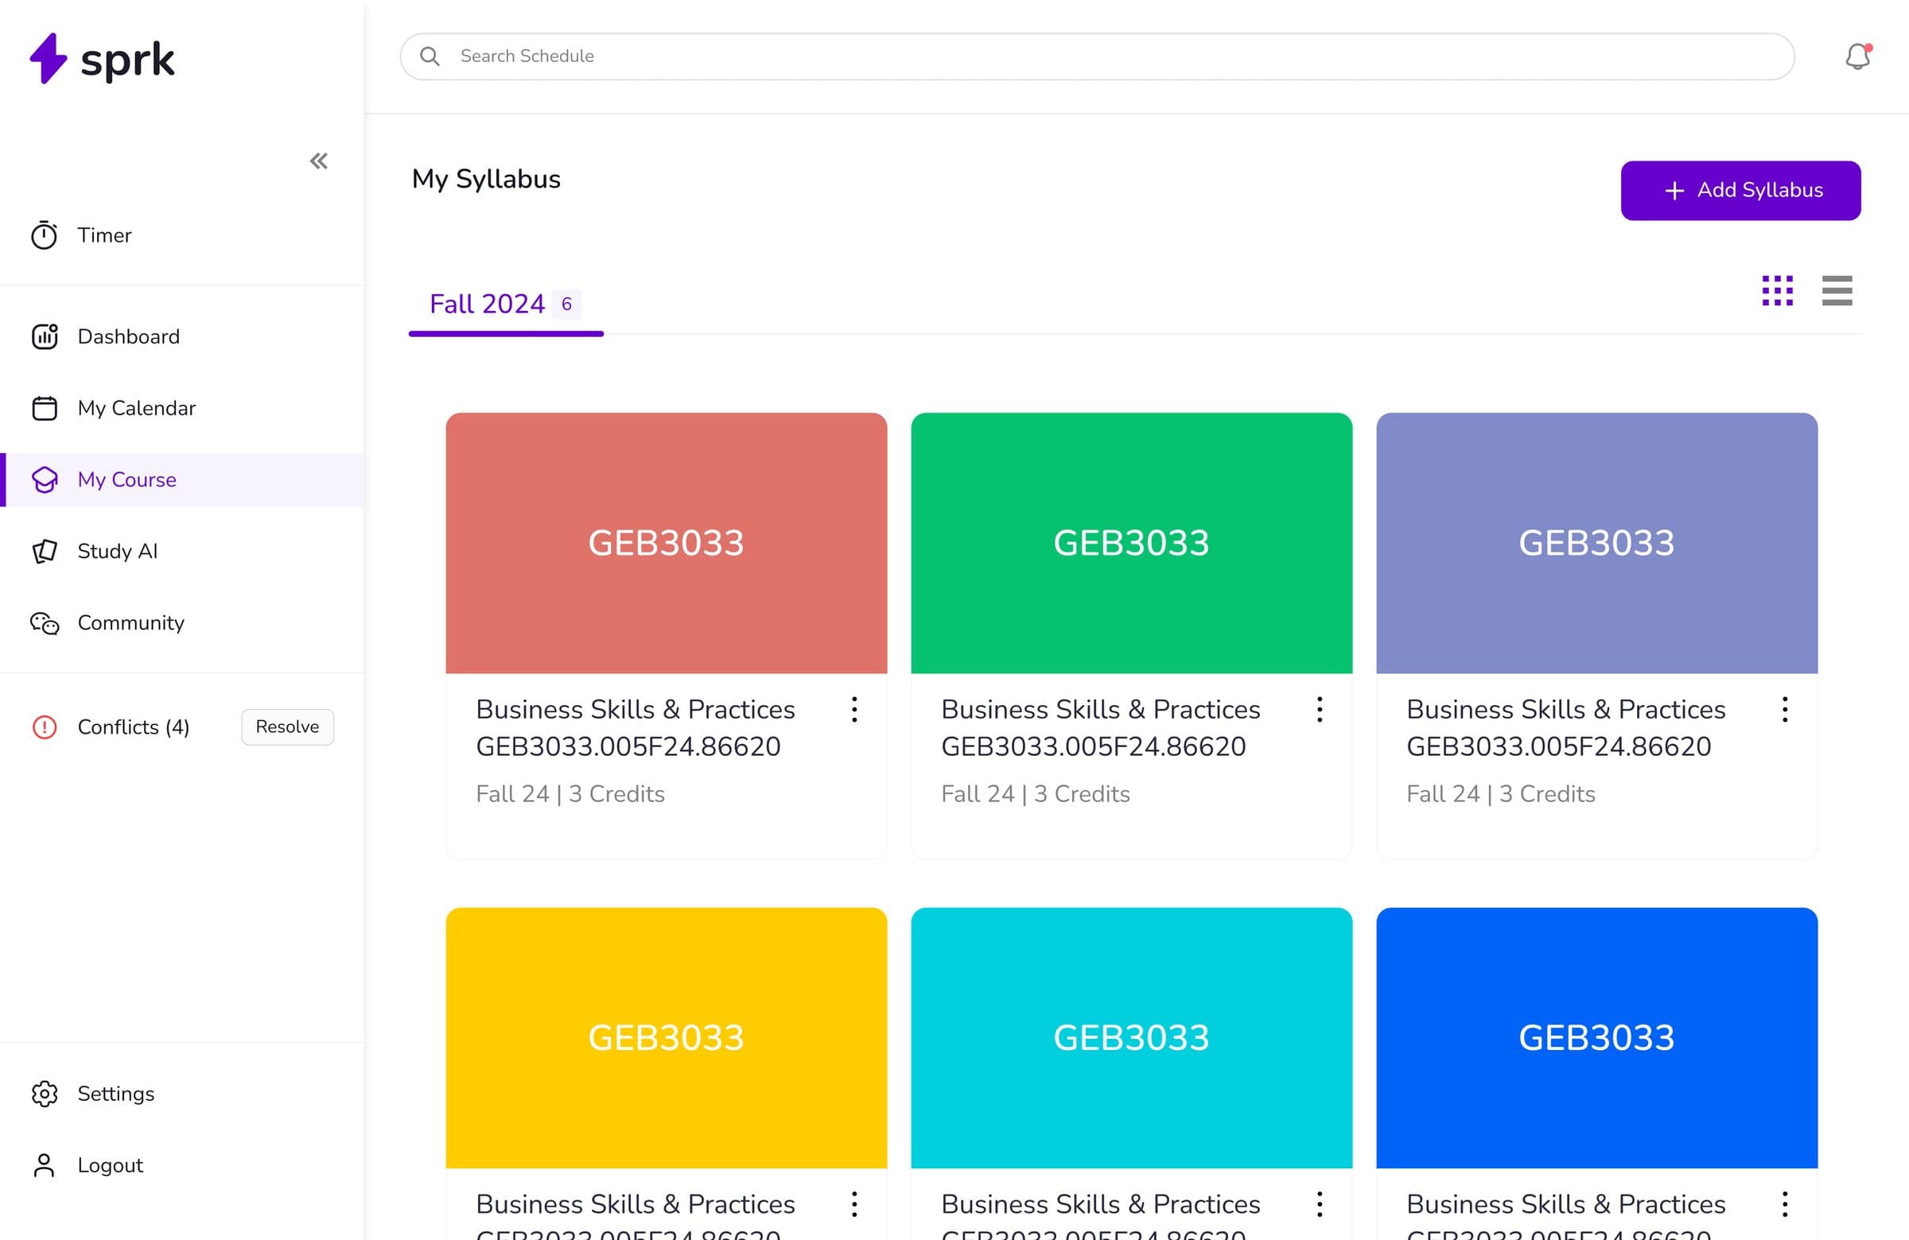The height and width of the screenshot is (1240, 1909).
Task: Open Settings from sidebar
Action: point(115,1093)
